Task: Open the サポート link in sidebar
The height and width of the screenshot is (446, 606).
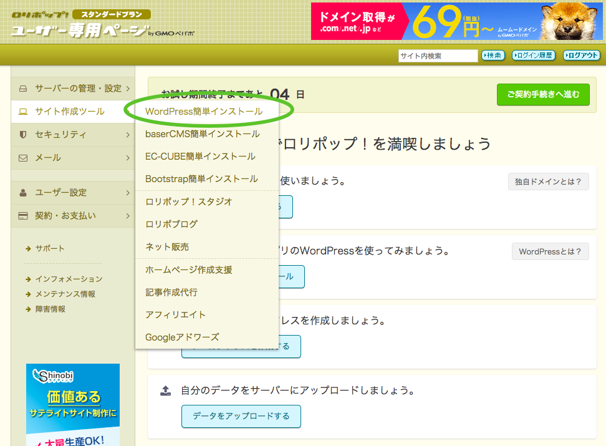Action: [x=50, y=249]
